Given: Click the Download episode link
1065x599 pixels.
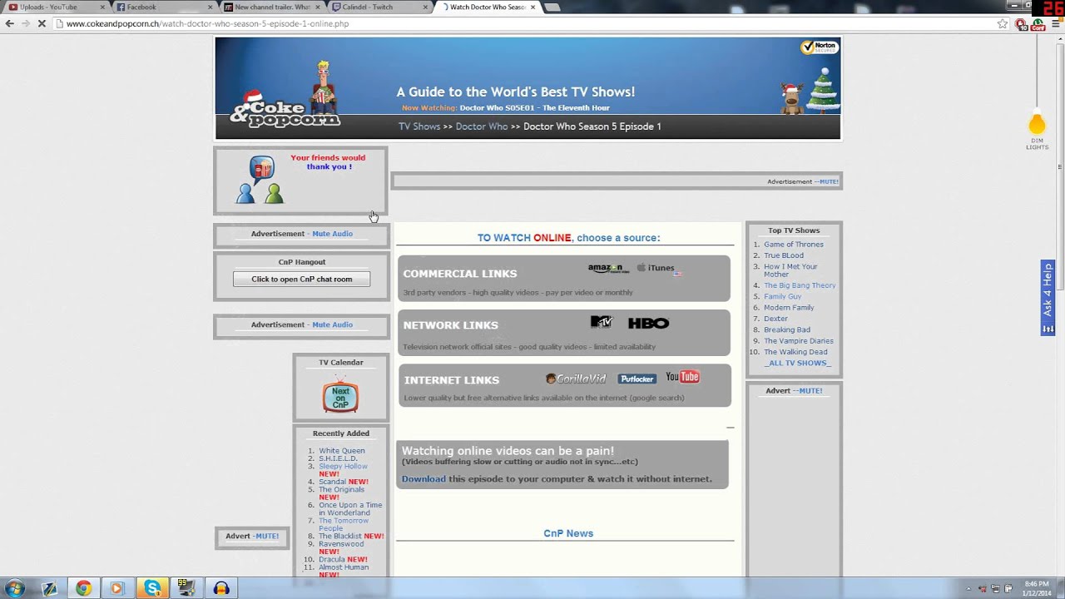Looking at the screenshot, I should click(x=424, y=479).
